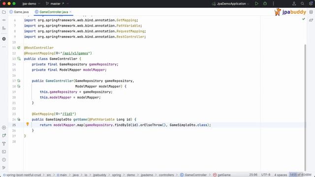The height and width of the screenshot is (177, 315).
Task: Open the Project tool window folder icon
Action: (x=4, y=12)
